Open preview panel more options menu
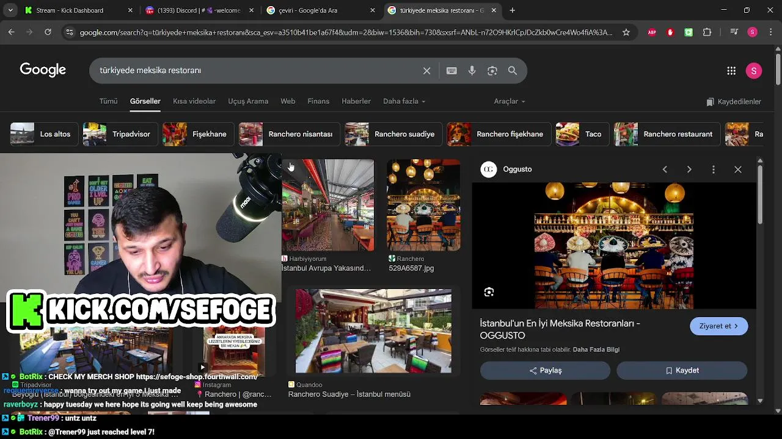782x439 pixels. pyautogui.click(x=714, y=170)
